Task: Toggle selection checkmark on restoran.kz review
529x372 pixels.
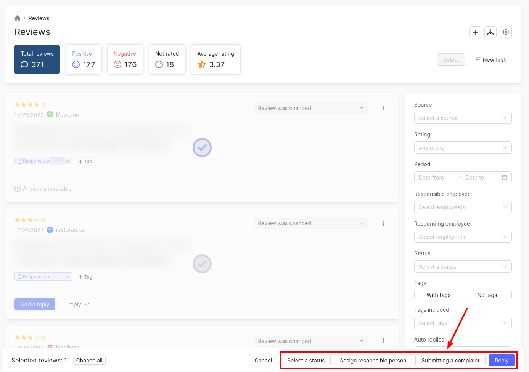Action: coord(202,264)
